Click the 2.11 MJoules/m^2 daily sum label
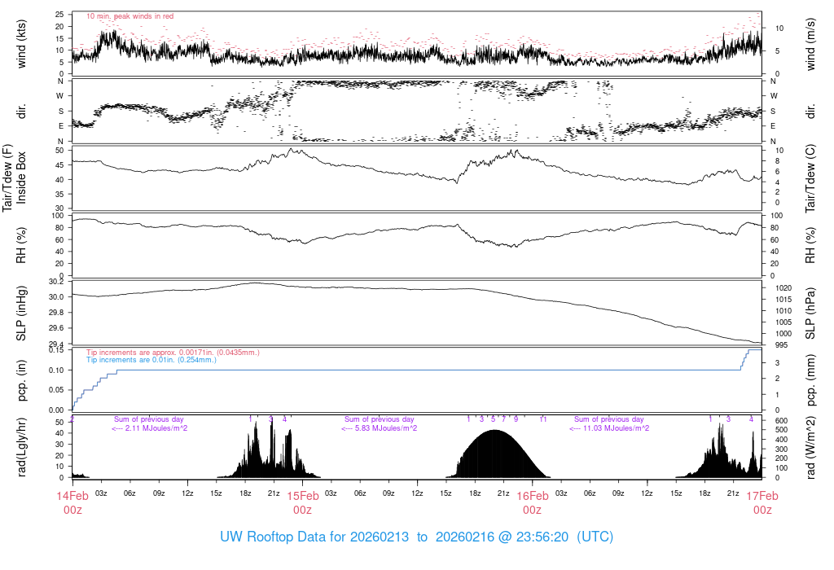The width and height of the screenshot is (834, 570). click(150, 428)
